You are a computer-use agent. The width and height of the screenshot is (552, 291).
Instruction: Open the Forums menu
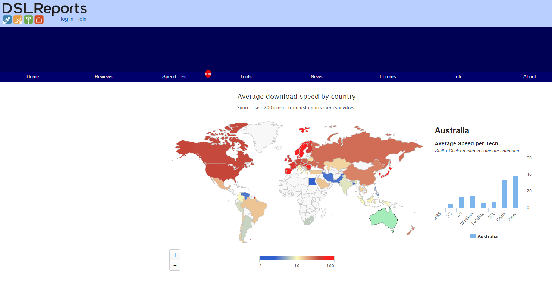(x=388, y=76)
